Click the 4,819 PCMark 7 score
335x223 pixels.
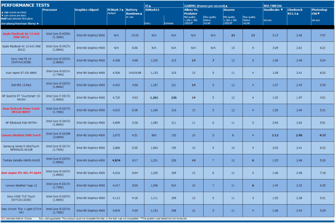click(x=116, y=210)
